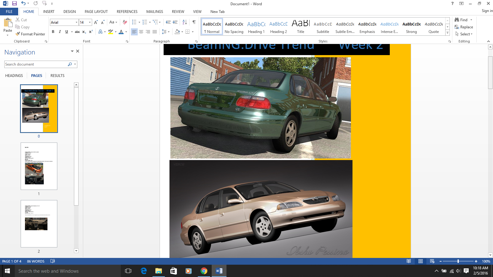Click the bullets list icon
Screen dimensions: 493x277
coord(134,22)
